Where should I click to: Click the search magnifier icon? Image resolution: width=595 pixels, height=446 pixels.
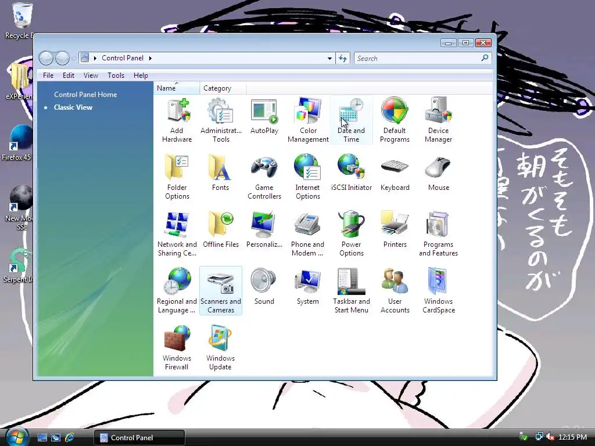485,58
